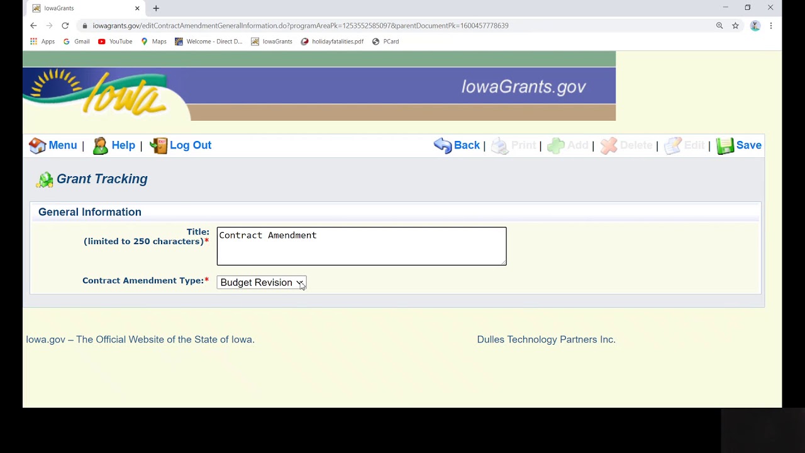Screen dimensions: 805x453
Task: Click the Log Out link text
Action: pyautogui.click(x=191, y=145)
